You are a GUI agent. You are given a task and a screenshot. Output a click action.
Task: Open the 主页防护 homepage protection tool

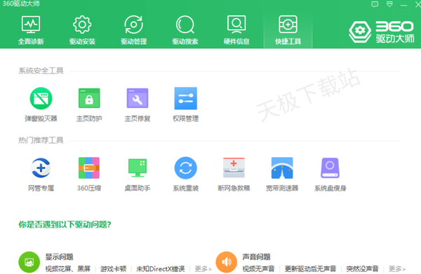coord(89,104)
